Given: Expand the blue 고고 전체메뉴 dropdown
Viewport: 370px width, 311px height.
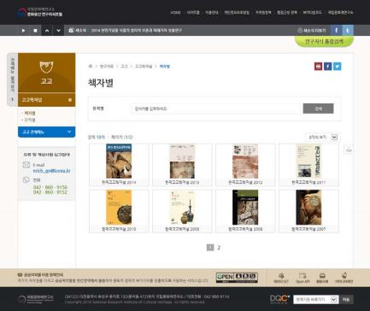Looking at the screenshot, I should pyautogui.click(x=47, y=132).
